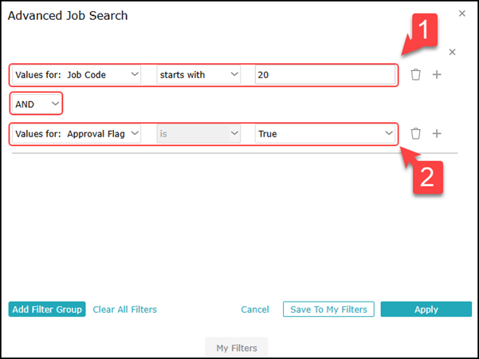The width and height of the screenshot is (479, 359).
Task: Change the AND logical operator dropdown
Action: [x=37, y=104]
